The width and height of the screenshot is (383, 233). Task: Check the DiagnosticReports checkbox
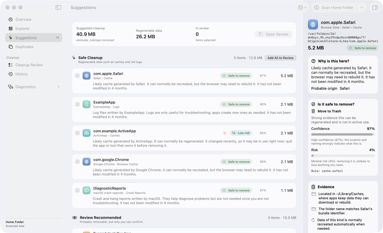pyautogui.click(x=77, y=190)
